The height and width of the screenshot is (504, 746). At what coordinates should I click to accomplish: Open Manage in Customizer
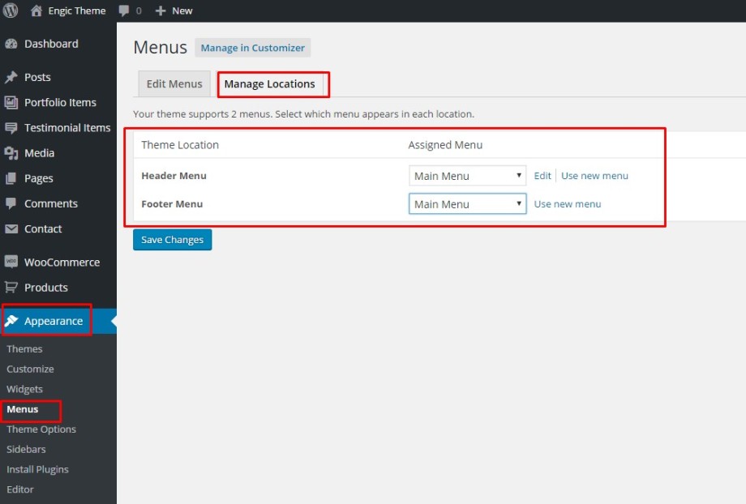(x=252, y=47)
